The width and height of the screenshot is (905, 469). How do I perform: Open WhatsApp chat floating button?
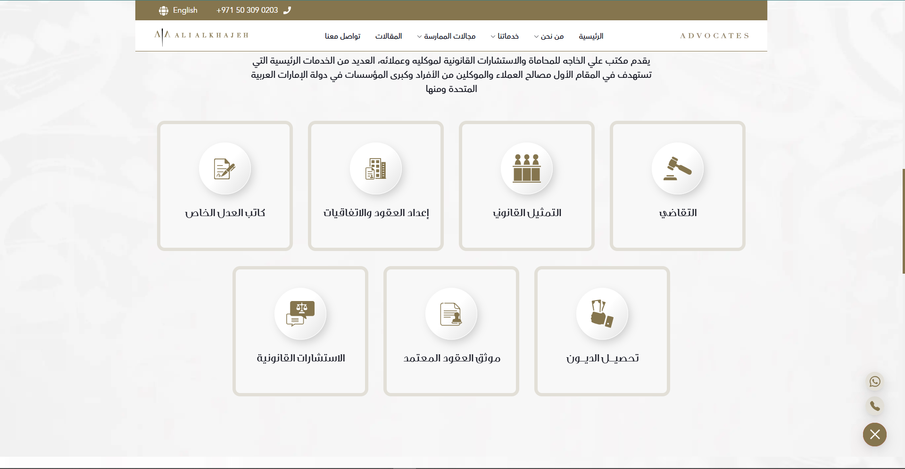pos(875,381)
